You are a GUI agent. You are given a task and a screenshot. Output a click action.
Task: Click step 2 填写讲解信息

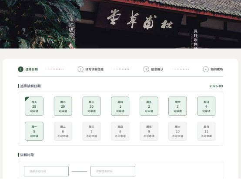pos(90,69)
